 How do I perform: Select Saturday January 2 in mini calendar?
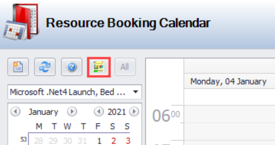pyautogui.click(x=114, y=141)
